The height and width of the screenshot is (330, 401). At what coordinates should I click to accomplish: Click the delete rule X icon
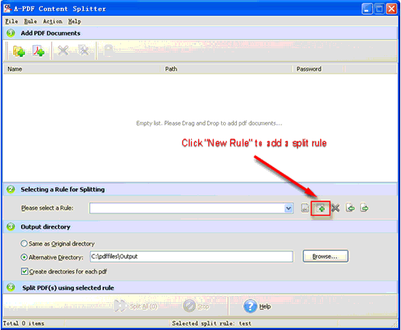tap(335, 208)
